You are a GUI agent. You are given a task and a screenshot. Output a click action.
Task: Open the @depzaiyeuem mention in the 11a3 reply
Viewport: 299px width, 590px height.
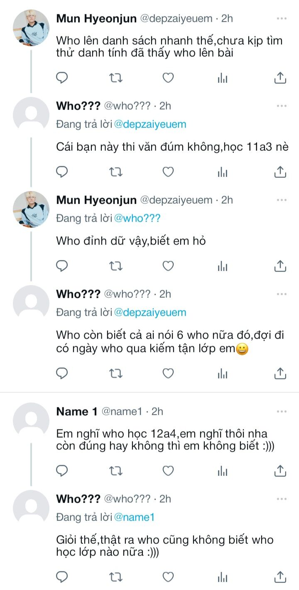click(x=150, y=124)
